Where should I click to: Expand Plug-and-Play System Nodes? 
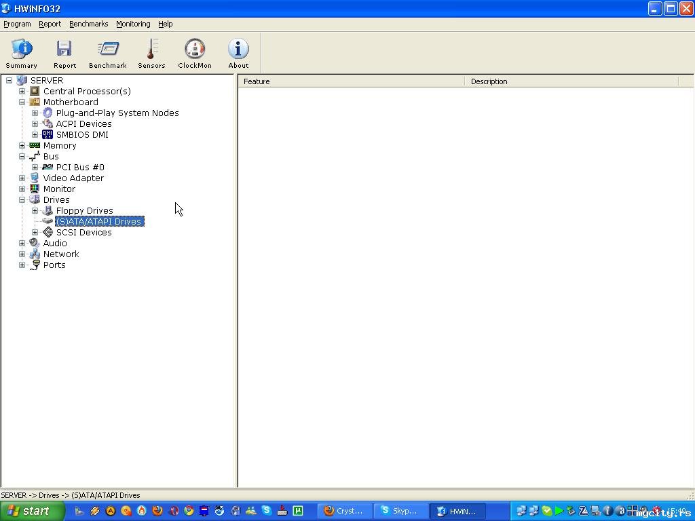click(x=35, y=113)
